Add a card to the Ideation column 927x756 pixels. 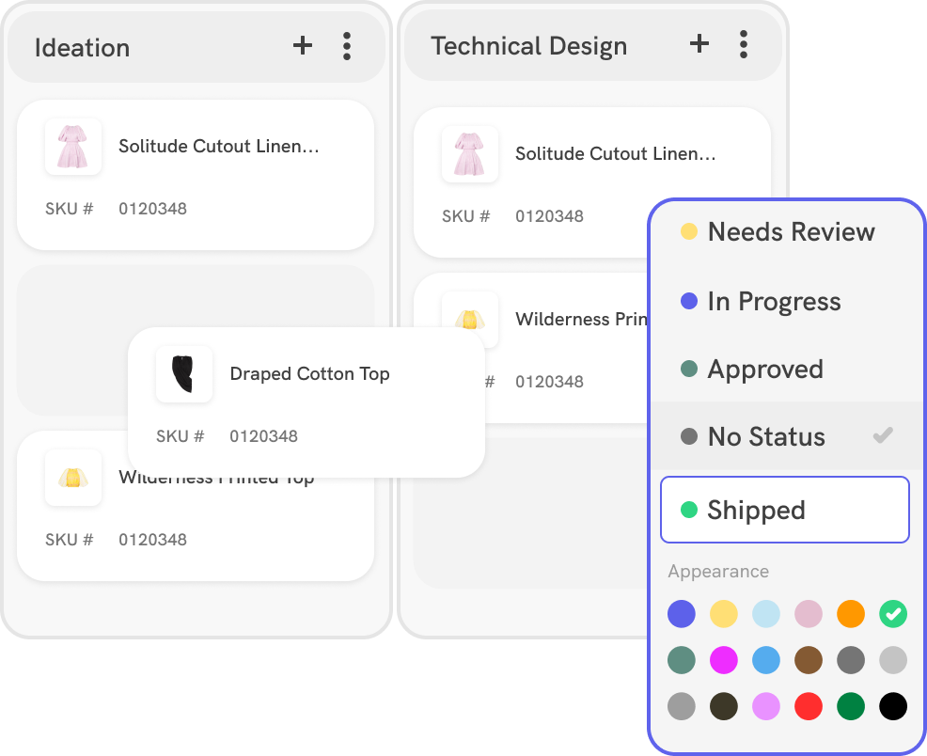303,46
